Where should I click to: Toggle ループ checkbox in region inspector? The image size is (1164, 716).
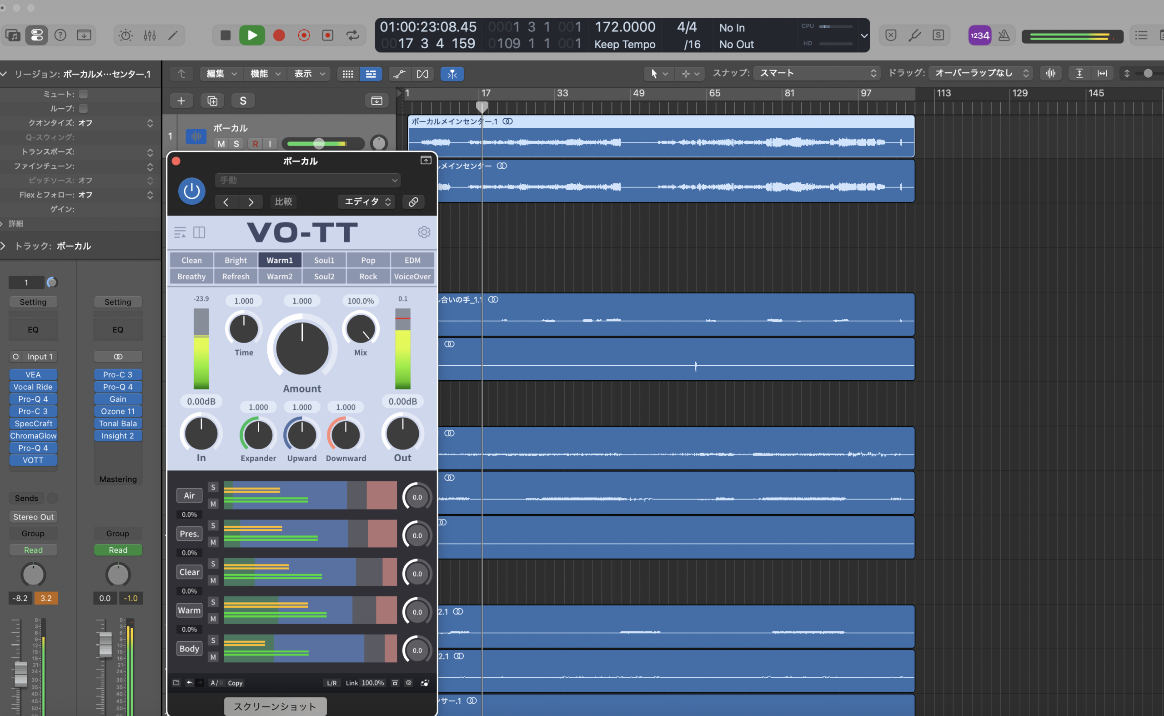click(83, 108)
